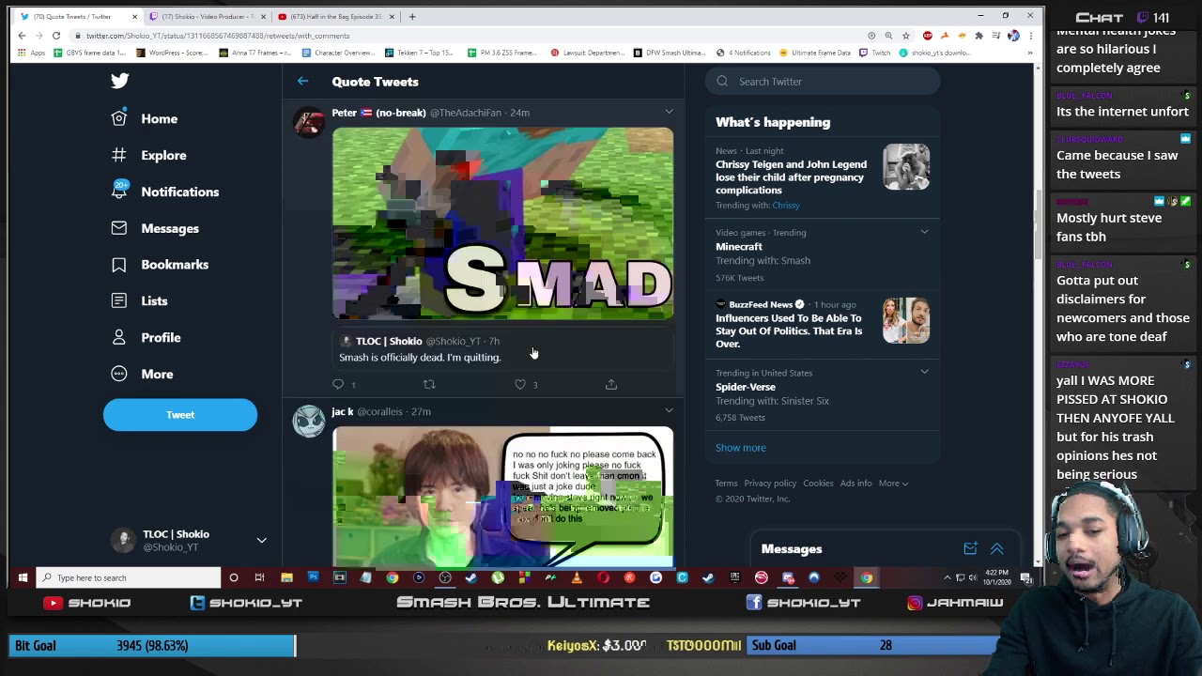1202x676 pixels.
Task: Expand options caret on Peter's tweet
Action: [x=669, y=112]
